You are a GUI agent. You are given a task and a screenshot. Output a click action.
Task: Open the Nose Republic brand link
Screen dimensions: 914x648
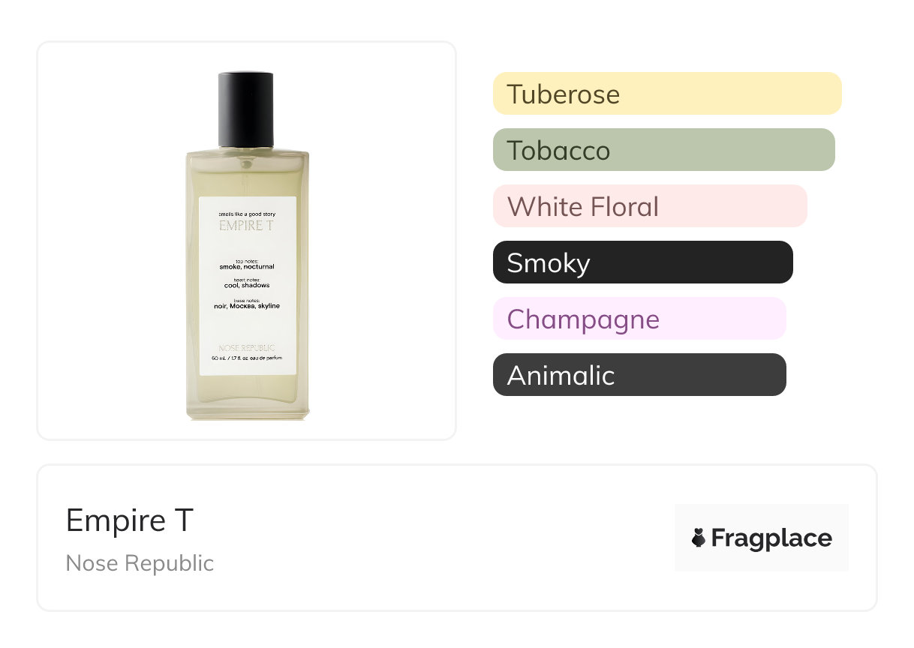point(140,563)
